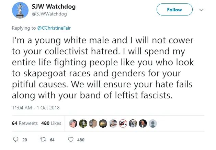Open the 11:04 AM - 1 Oct 2018 timestamp

36,108
